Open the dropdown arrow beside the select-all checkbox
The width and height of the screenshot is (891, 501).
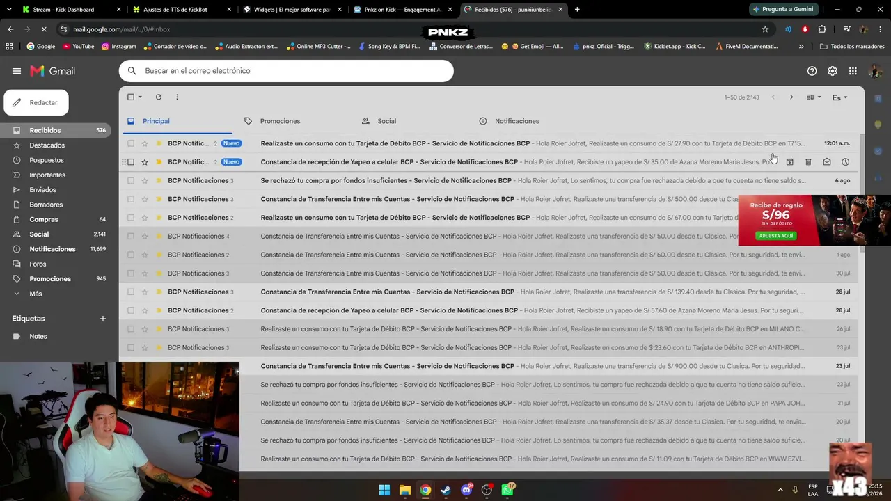pos(140,97)
